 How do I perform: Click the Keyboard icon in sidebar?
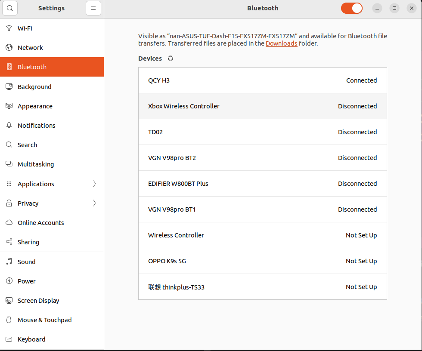(x=9, y=339)
